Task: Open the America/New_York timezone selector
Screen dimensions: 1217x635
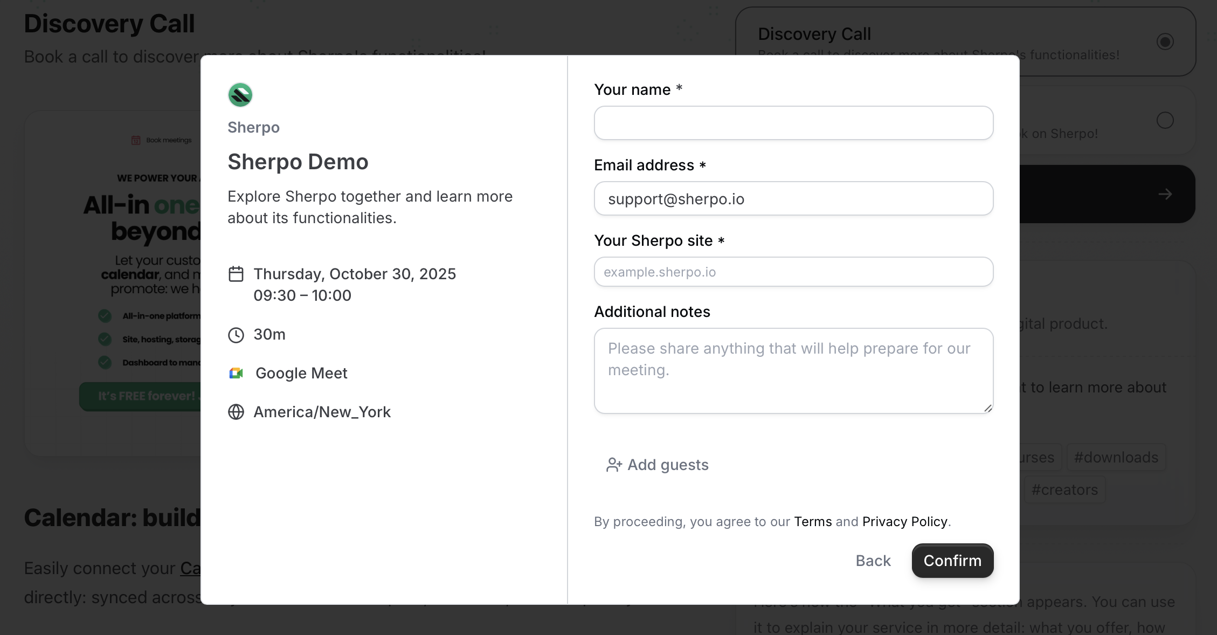Action: pyautogui.click(x=322, y=412)
